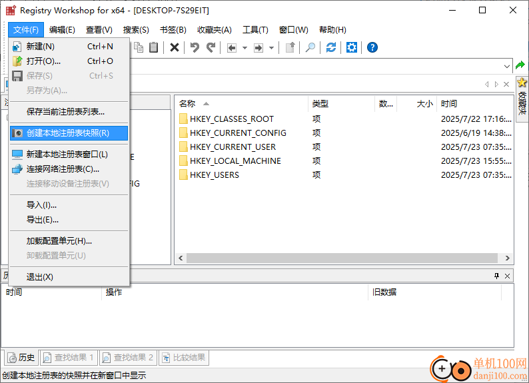Screen dimensions: 529x383
Task: Click the list horizontal scrollbar right arrow
Action: 508,258
